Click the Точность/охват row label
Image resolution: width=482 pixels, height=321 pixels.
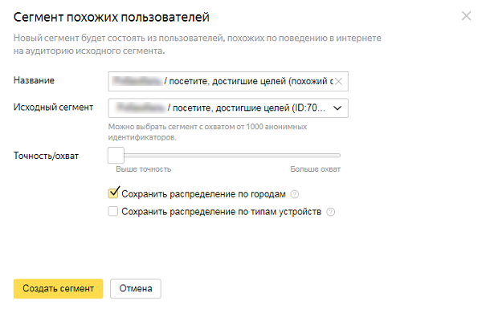[x=47, y=155]
